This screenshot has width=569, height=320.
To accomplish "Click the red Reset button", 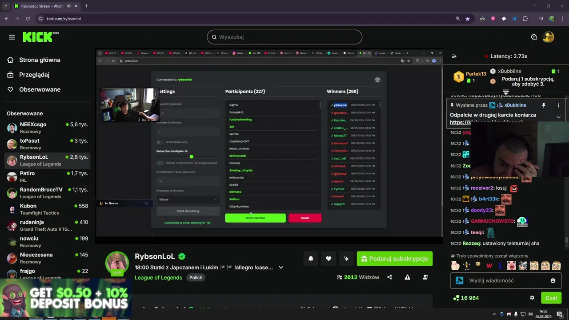I will click(305, 218).
